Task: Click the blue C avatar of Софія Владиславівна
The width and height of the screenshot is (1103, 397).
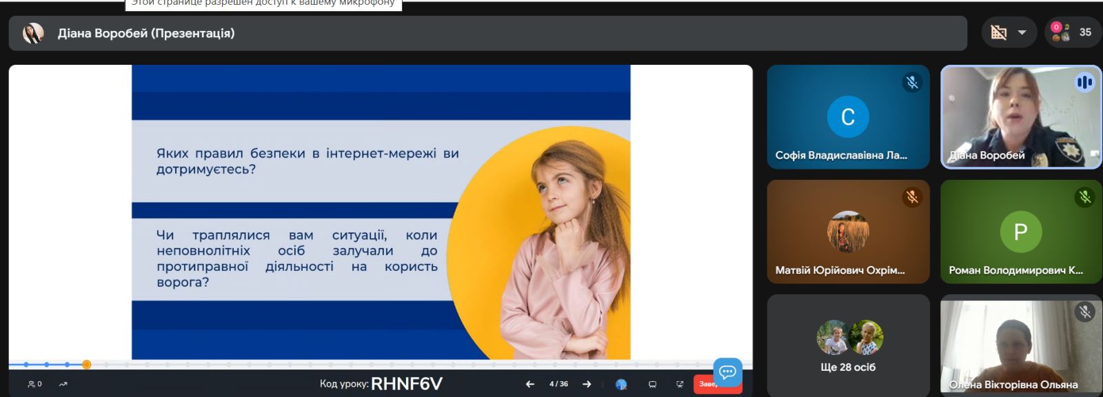Action: (x=848, y=116)
